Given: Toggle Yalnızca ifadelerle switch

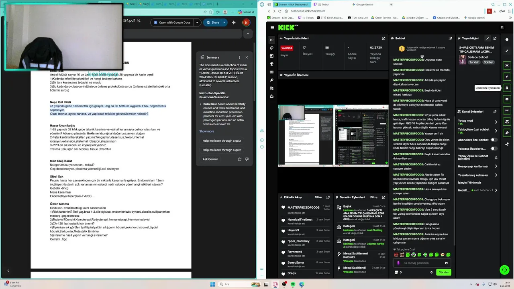Looking at the screenshot, I should pos(494,149).
